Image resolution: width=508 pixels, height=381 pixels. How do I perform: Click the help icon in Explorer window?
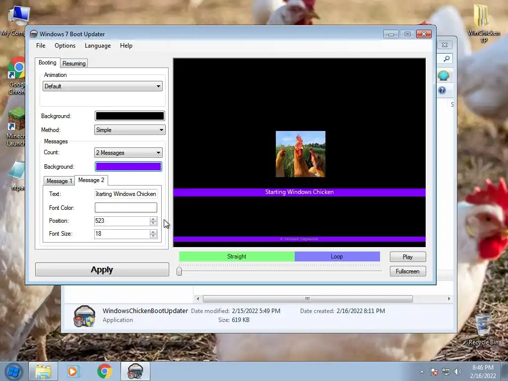[x=442, y=90]
